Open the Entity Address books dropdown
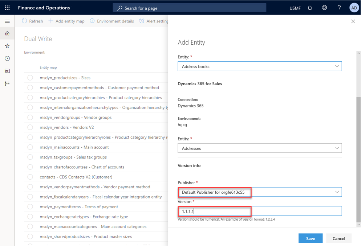The image size is (361, 246). click(x=337, y=66)
